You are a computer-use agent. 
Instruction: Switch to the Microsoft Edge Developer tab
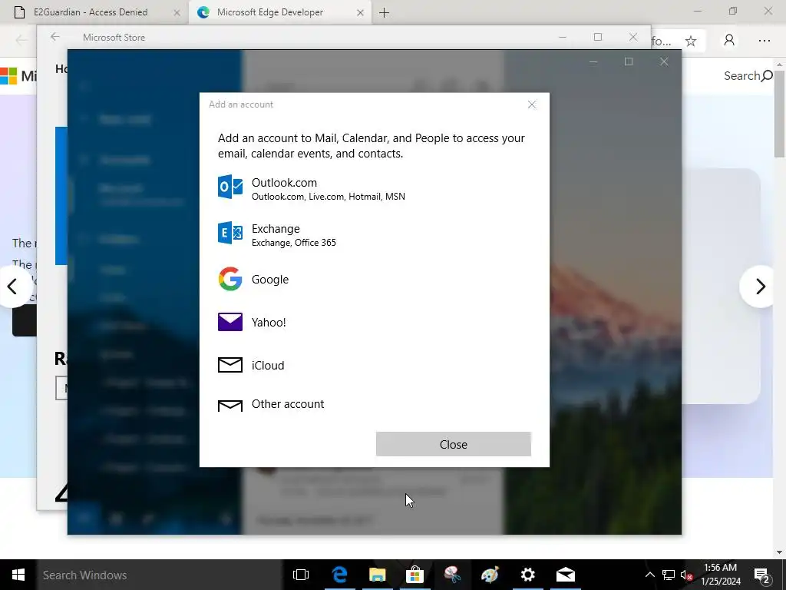click(x=281, y=12)
